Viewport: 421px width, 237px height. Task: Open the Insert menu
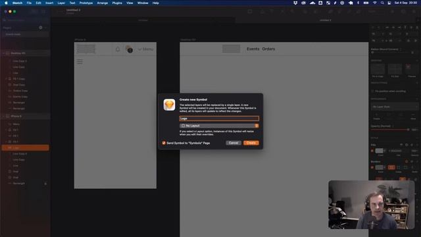pos(49,3)
